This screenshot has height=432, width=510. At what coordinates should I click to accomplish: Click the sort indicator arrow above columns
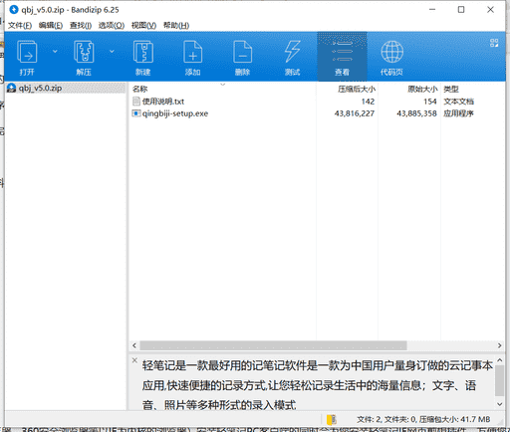click(223, 85)
